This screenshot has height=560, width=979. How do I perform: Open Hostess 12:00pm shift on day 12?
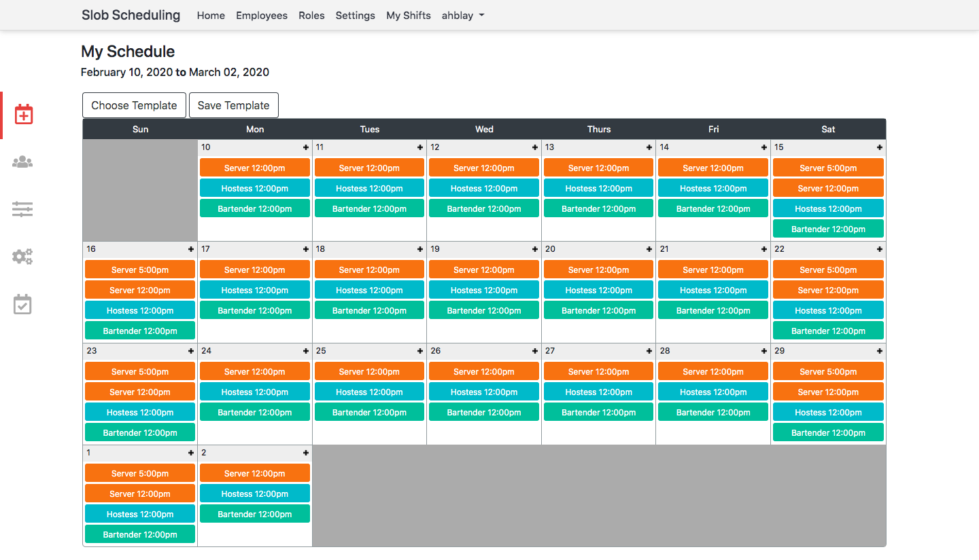pyautogui.click(x=484, y=188)
